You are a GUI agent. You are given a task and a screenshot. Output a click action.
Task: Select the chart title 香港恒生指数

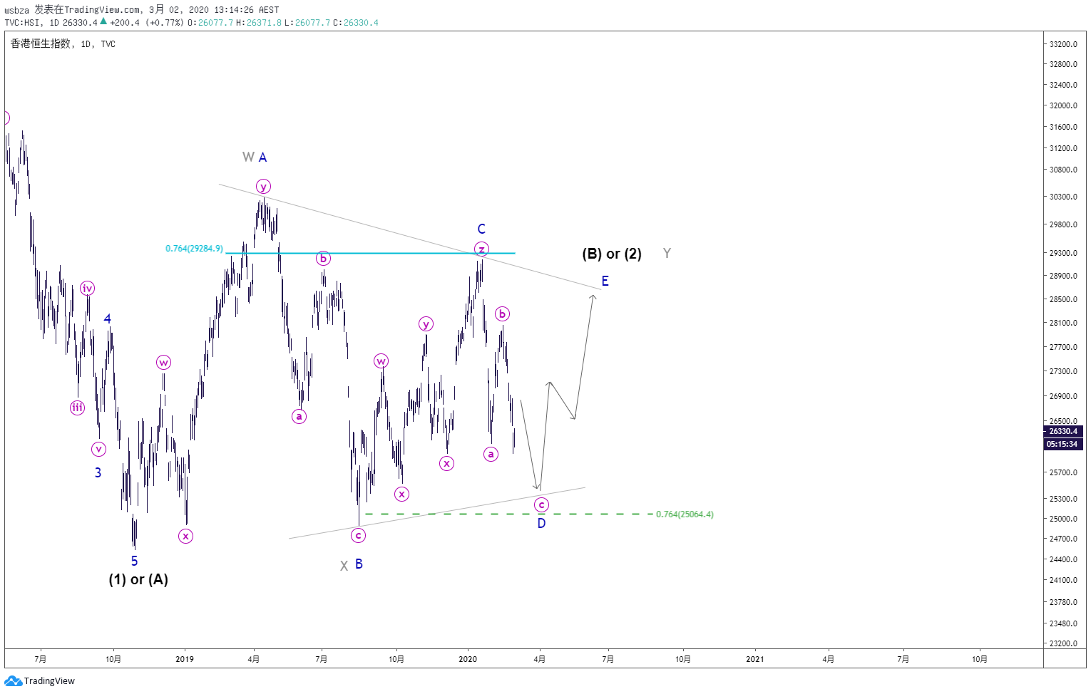(x=41, y=43)
